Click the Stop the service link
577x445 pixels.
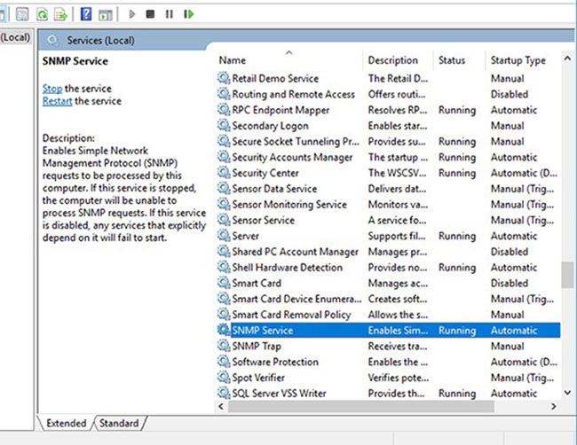51,89
